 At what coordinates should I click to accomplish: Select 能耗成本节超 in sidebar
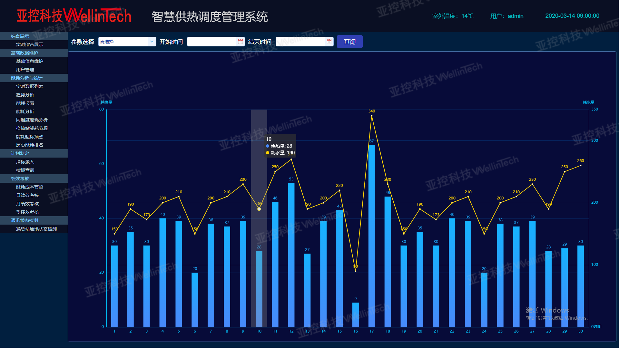(x=34, y=187)
